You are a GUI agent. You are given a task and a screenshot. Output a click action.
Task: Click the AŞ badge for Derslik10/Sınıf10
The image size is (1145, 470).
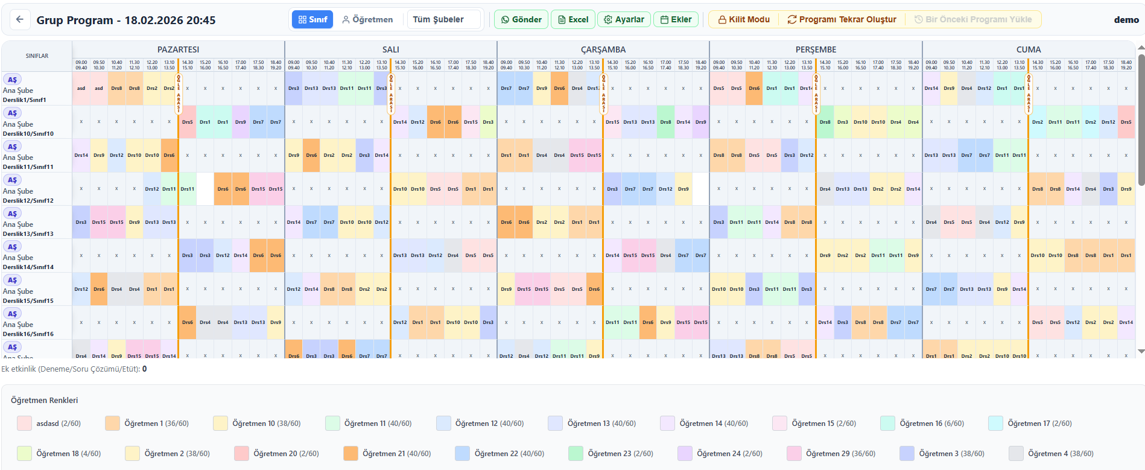12,113
